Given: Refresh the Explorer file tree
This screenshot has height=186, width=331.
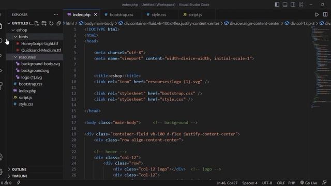Looking at the screenshot, I should (x=51, y=23).
